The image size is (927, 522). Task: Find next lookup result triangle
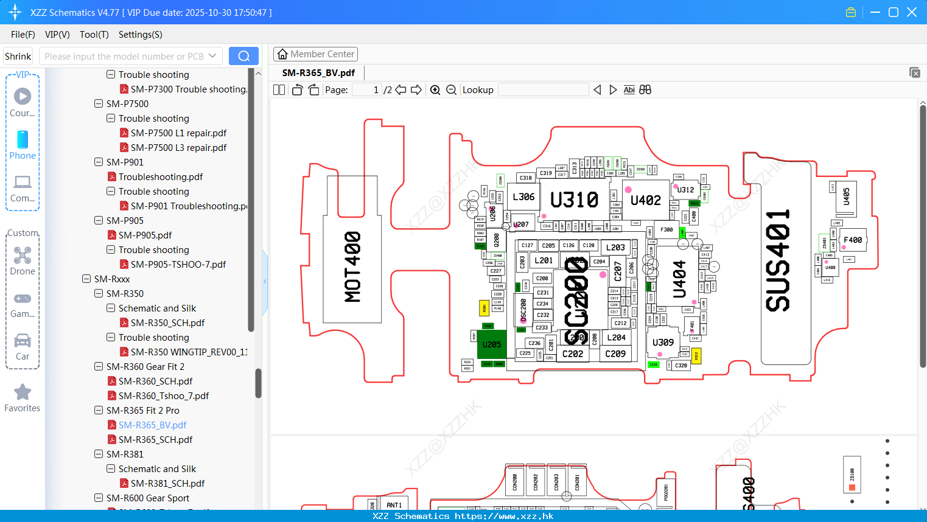click(x=613, y=90)
